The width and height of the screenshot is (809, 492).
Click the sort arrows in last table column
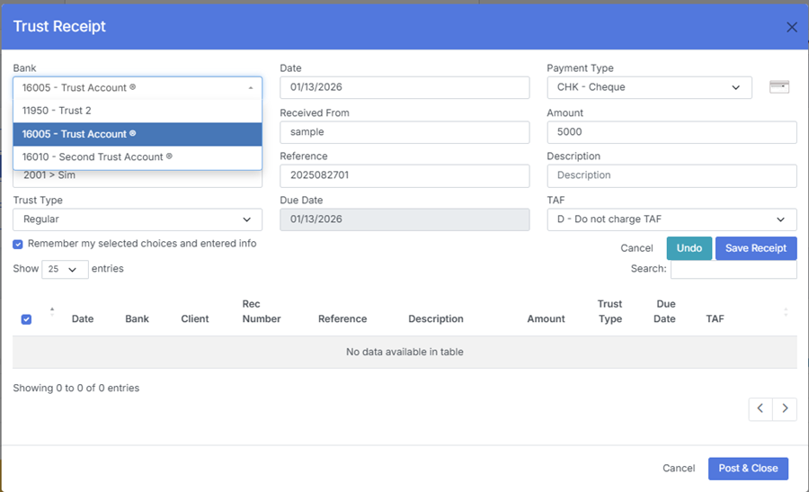(x=786, y=312)
